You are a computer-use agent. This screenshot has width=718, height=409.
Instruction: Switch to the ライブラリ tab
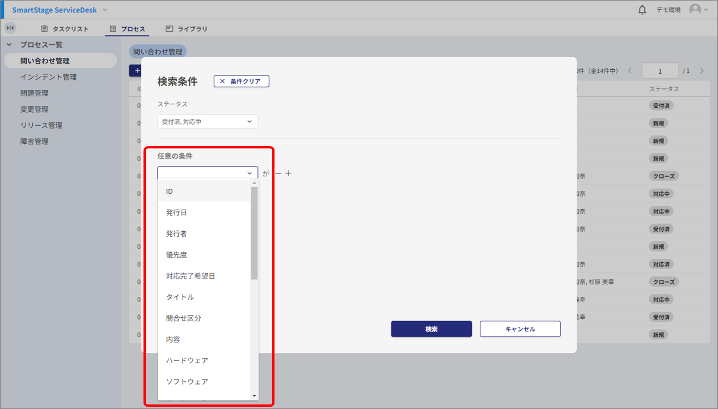187,28
